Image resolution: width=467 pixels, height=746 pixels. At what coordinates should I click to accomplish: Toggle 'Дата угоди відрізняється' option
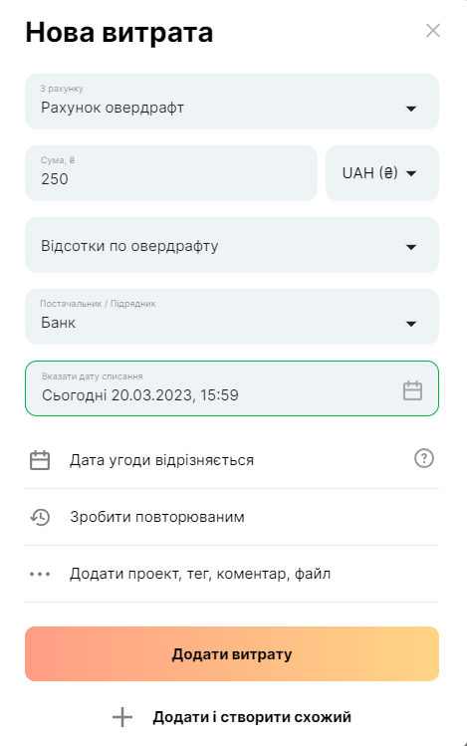(x=232, y=460)
